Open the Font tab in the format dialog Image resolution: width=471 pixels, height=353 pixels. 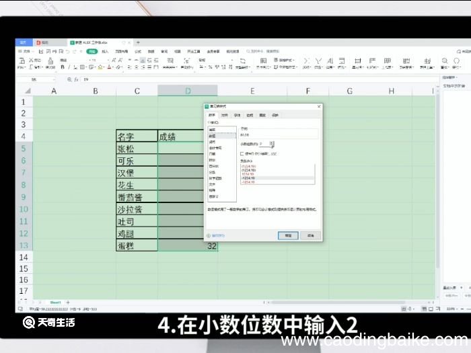pos(238,115)
